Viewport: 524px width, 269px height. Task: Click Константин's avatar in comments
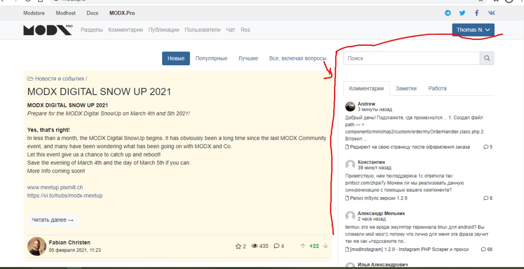pos(350,165)
